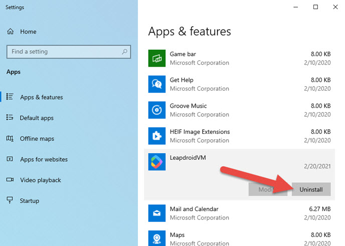Click the Apps & features list icon in sidebar
Viewport: 345px width, 246px height.
tap(10, 97)
